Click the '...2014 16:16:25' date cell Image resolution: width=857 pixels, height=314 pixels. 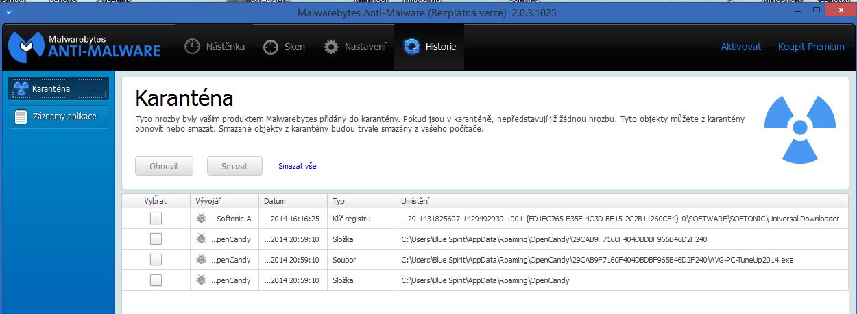(291, 219)
